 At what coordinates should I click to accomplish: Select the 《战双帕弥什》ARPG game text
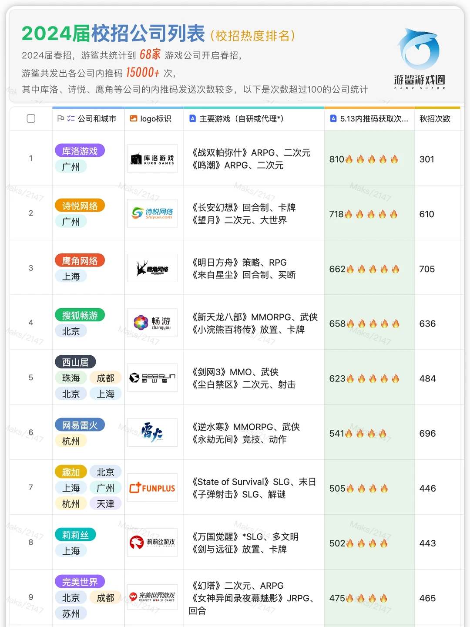click(x=251, y=152)
